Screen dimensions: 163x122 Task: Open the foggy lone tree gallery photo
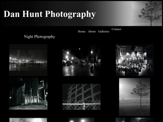(135, 97)
